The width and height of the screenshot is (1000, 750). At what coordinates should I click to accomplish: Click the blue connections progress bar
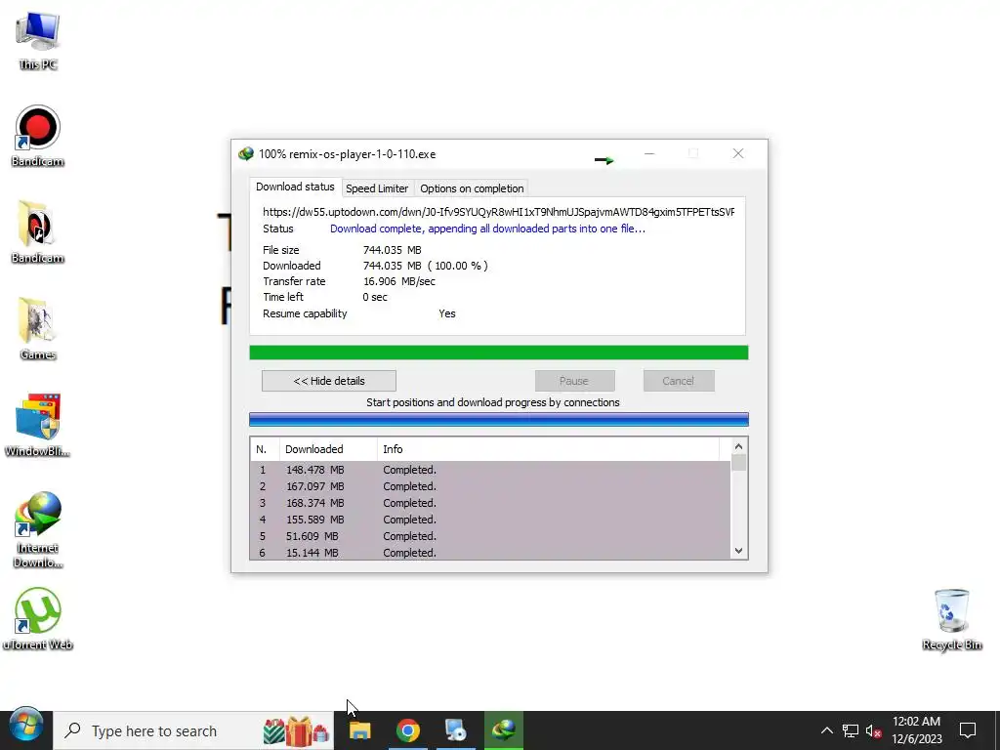pos(498,419)
